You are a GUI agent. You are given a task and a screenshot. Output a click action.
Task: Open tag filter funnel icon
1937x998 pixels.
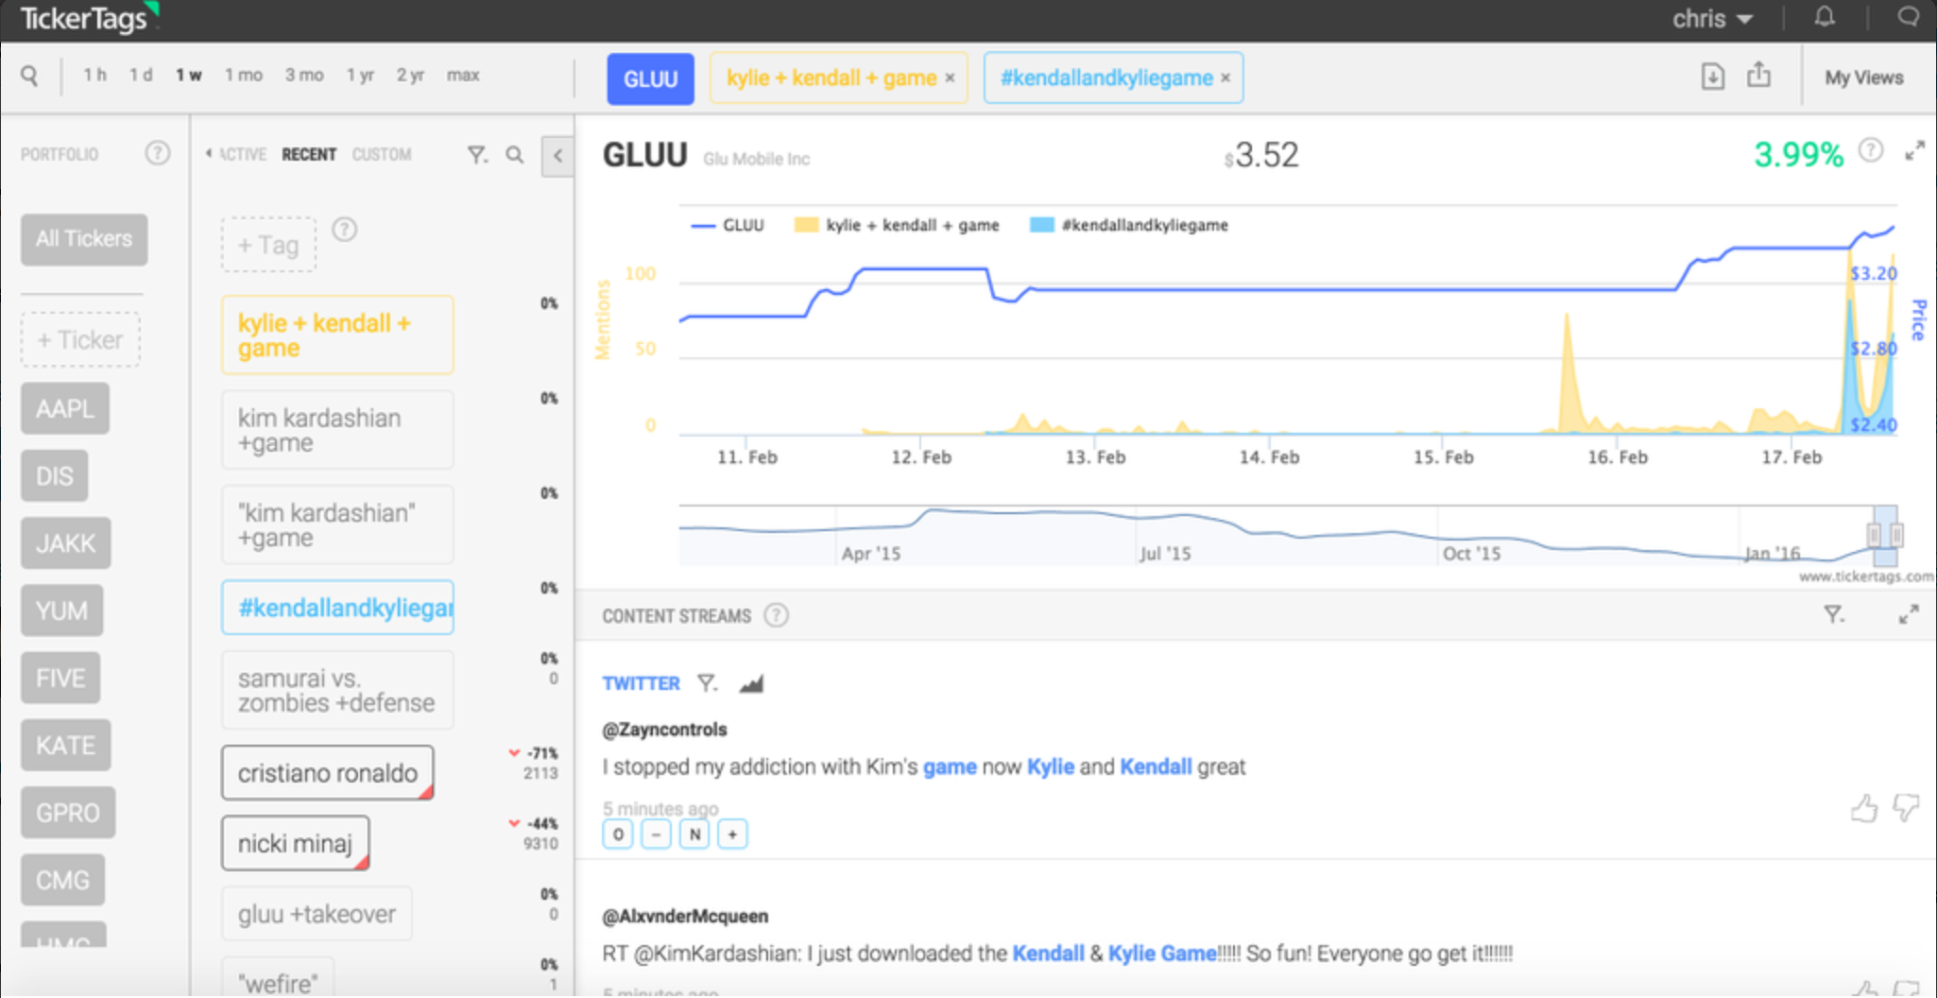[x=477, y=154]
